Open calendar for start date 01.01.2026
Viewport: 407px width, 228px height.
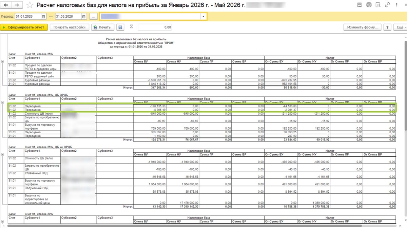(43, 17)
